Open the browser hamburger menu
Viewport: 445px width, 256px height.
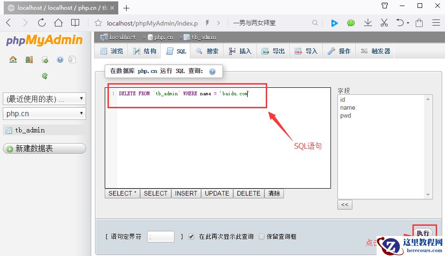(x=436, y=23)
